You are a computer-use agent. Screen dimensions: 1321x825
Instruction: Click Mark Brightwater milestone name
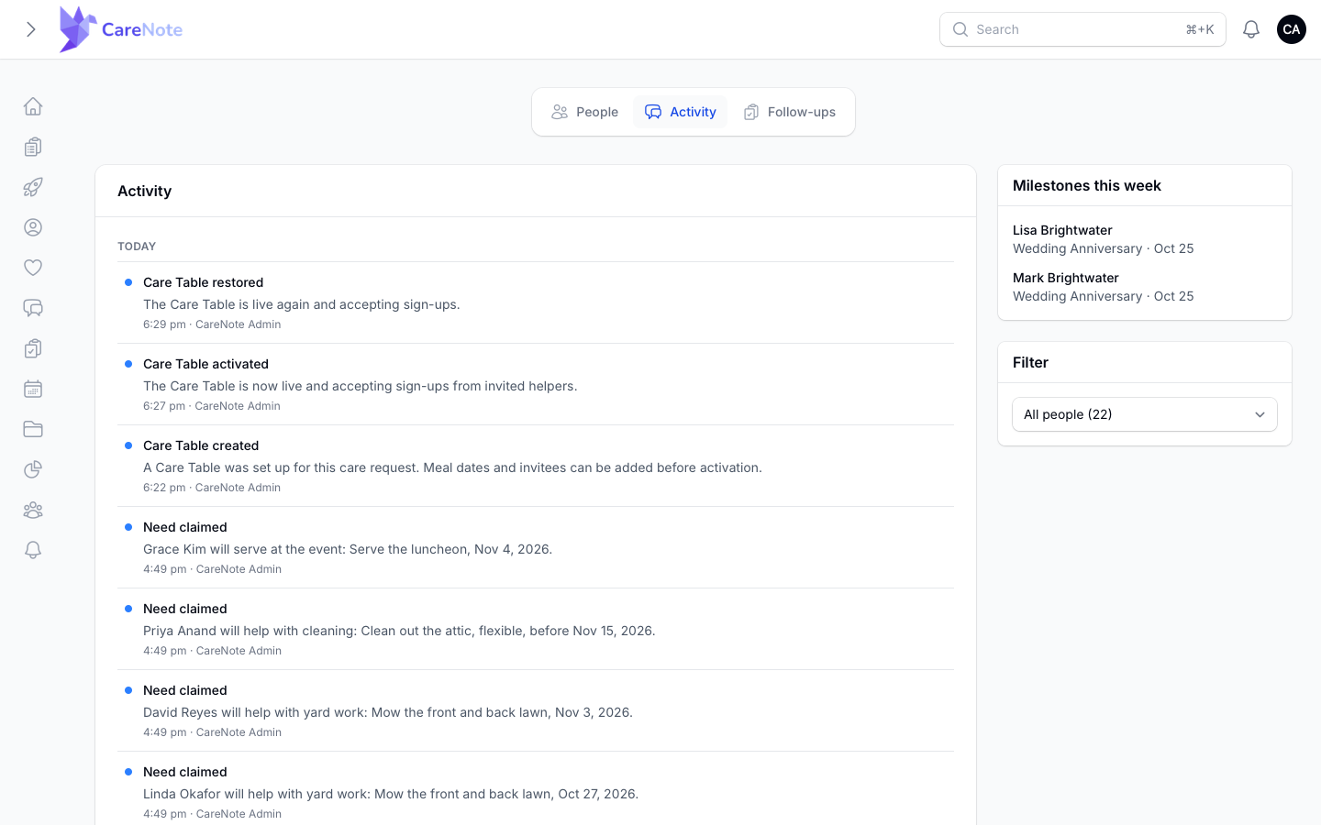pos(1066,278)
